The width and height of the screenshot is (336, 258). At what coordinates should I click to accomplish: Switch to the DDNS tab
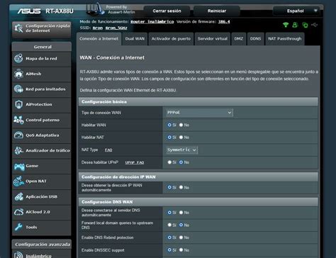[x=255, y=39]
